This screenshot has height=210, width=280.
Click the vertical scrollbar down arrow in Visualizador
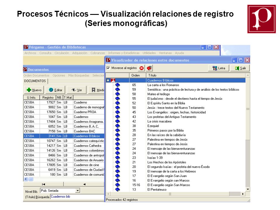point(248,189)
